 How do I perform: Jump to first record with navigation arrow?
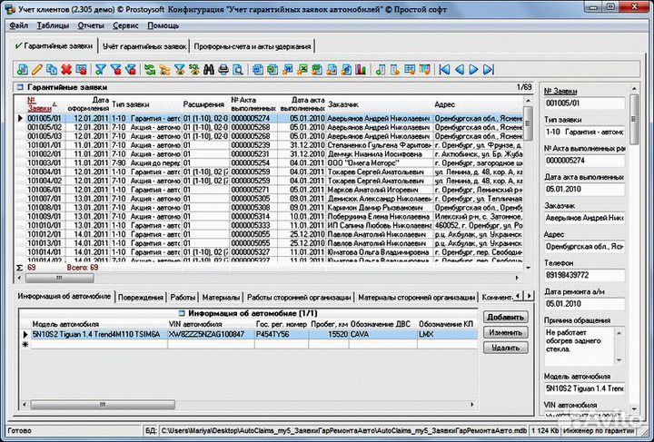pos(444,69)
